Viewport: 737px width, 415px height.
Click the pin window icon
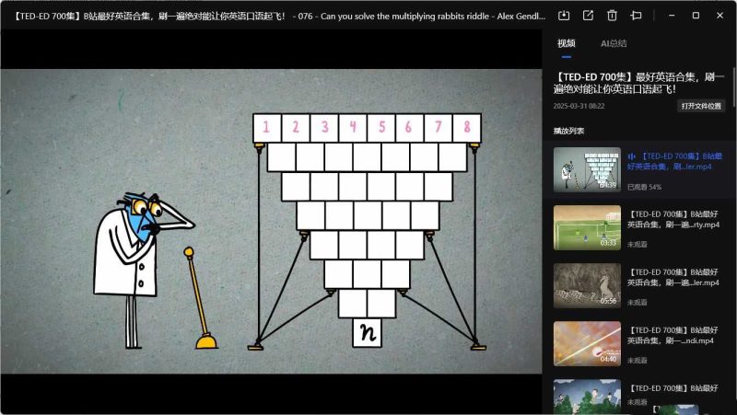coord(636,16)
